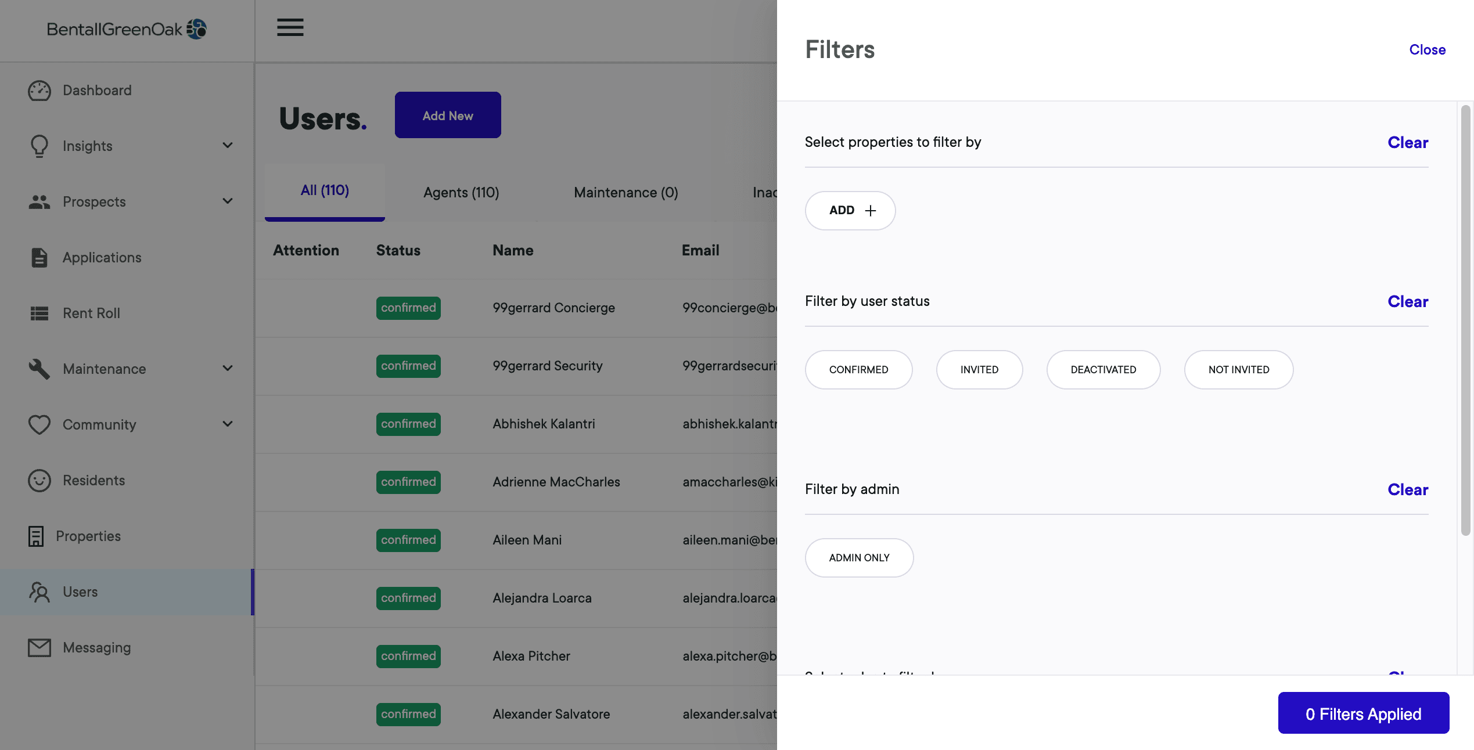This screenshot has height=750, width=1474.
Task: Expand the Maintenance sidebar chevron
Action: (x=228, y=369)
